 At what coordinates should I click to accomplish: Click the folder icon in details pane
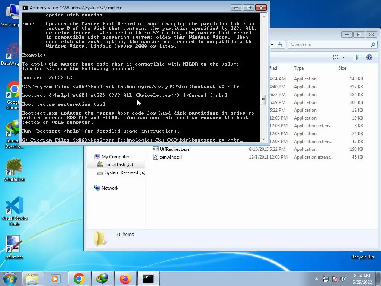[100, 238]
